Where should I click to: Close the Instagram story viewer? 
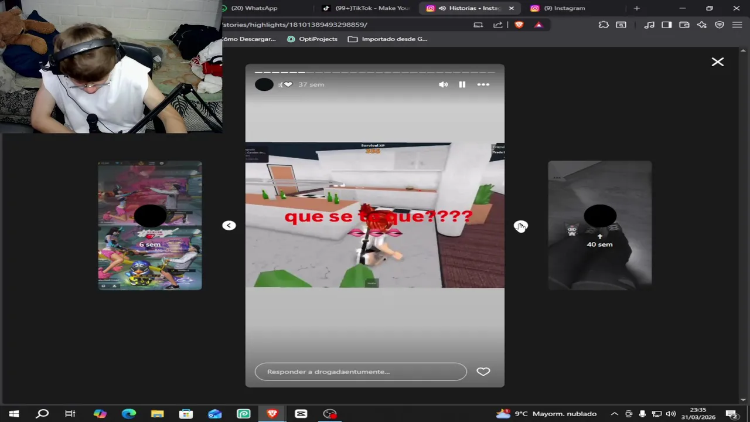(717, 62)
